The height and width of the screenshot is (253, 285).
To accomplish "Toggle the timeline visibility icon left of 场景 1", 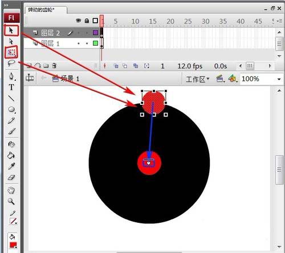I will (x=30, y=78).
